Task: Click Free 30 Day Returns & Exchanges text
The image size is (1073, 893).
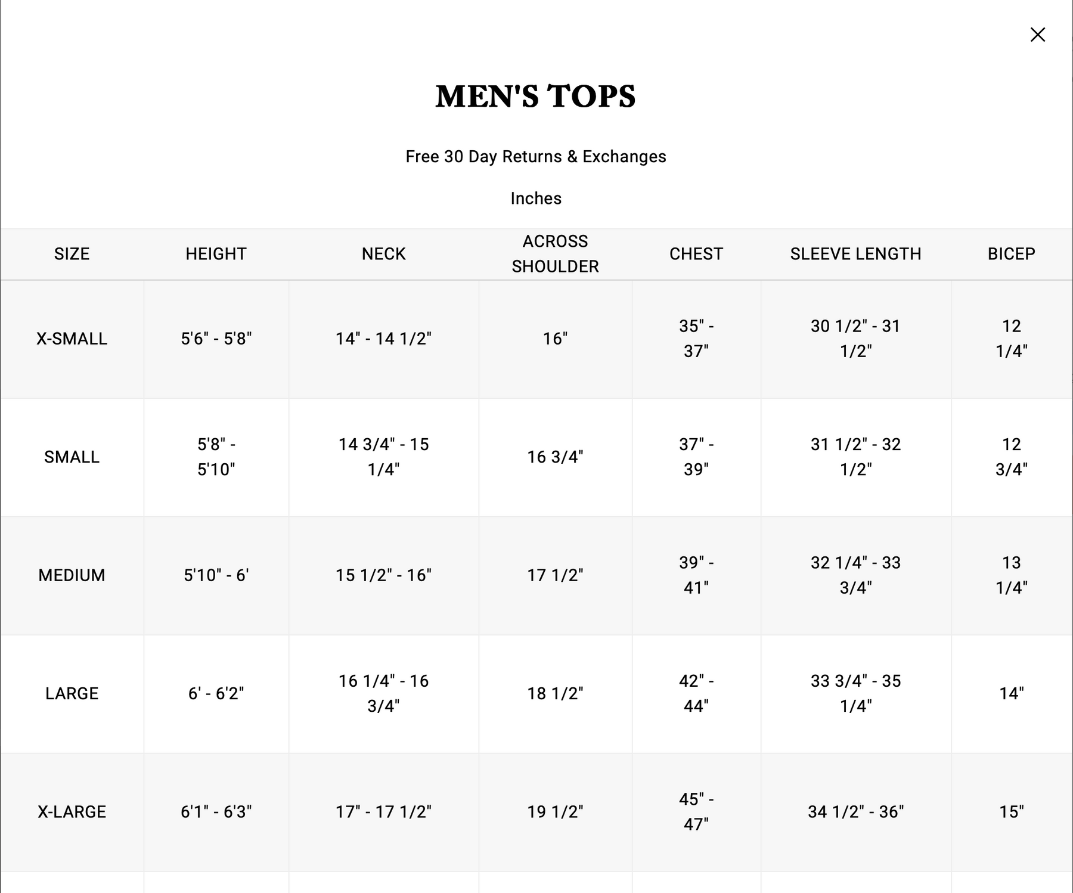Action: [536, 157]
